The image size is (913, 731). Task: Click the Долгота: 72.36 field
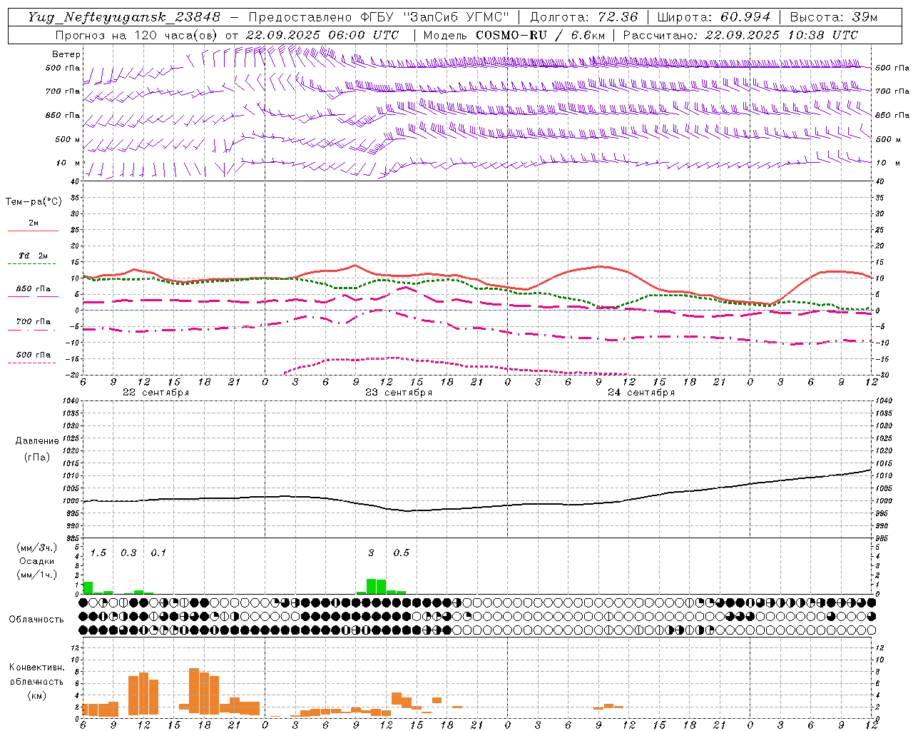[x=583, y=17]
